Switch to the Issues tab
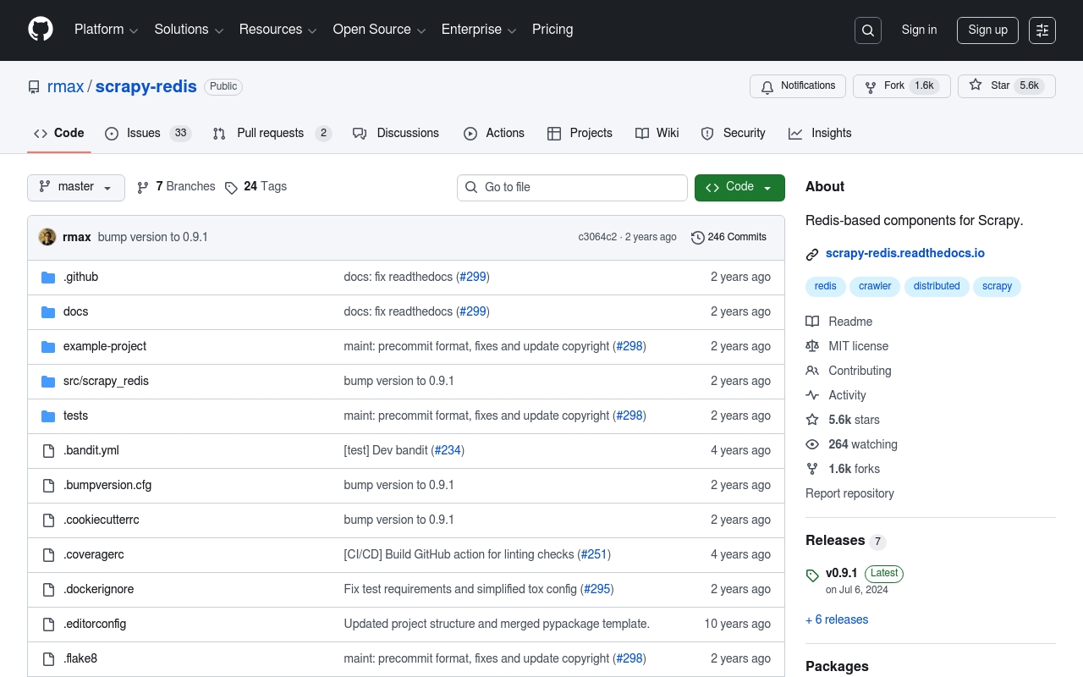The width and height of the screenshot is (1083, 677). tap(148, 134)
